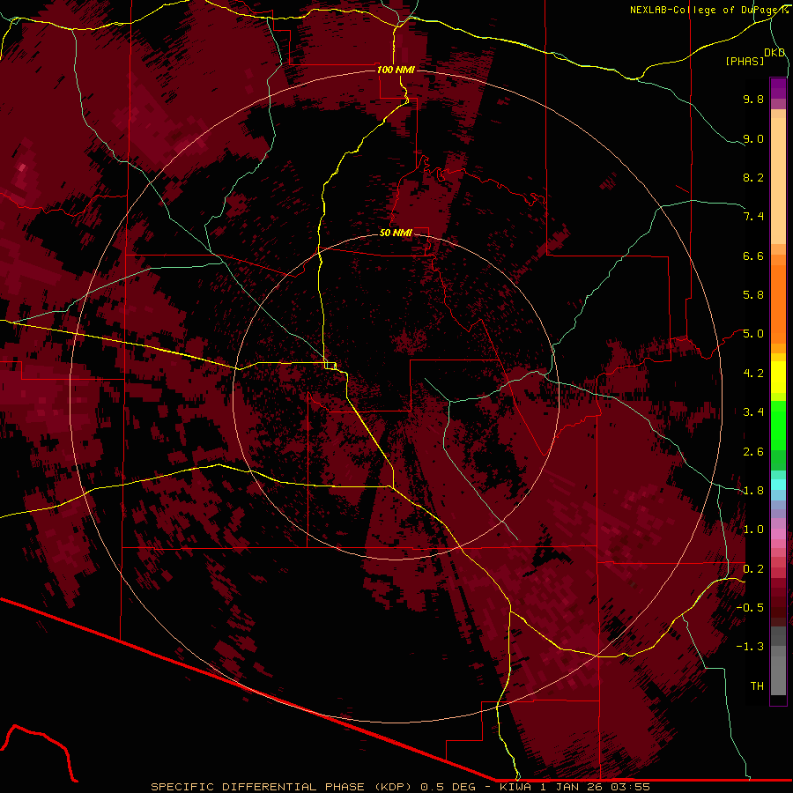This screenshot has width=793, height=793.
Task: Click the 5.8 scale value
Action: 753,295
